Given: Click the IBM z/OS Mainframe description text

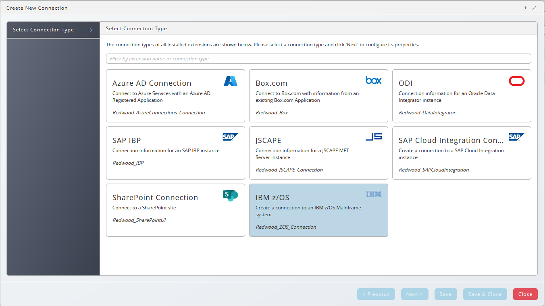Looking at the screenshot, I should (x=308, y=211).
